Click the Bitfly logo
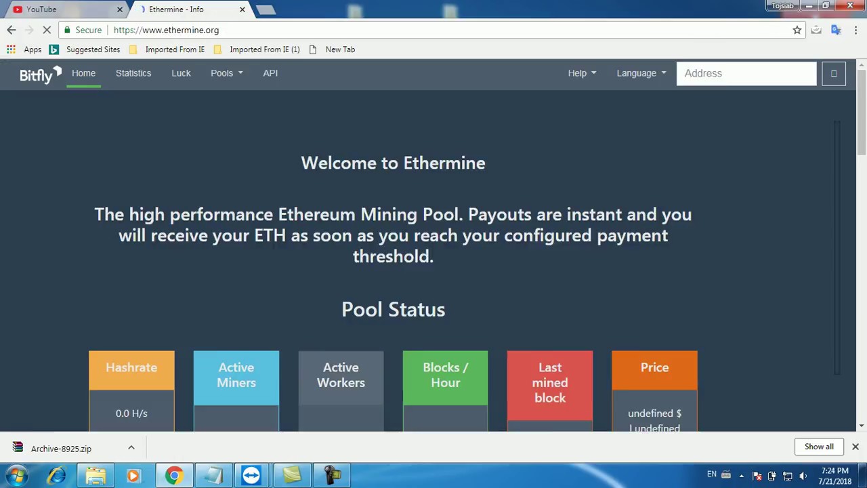Screen dimensions: 867x488 (x=40, y=74)
